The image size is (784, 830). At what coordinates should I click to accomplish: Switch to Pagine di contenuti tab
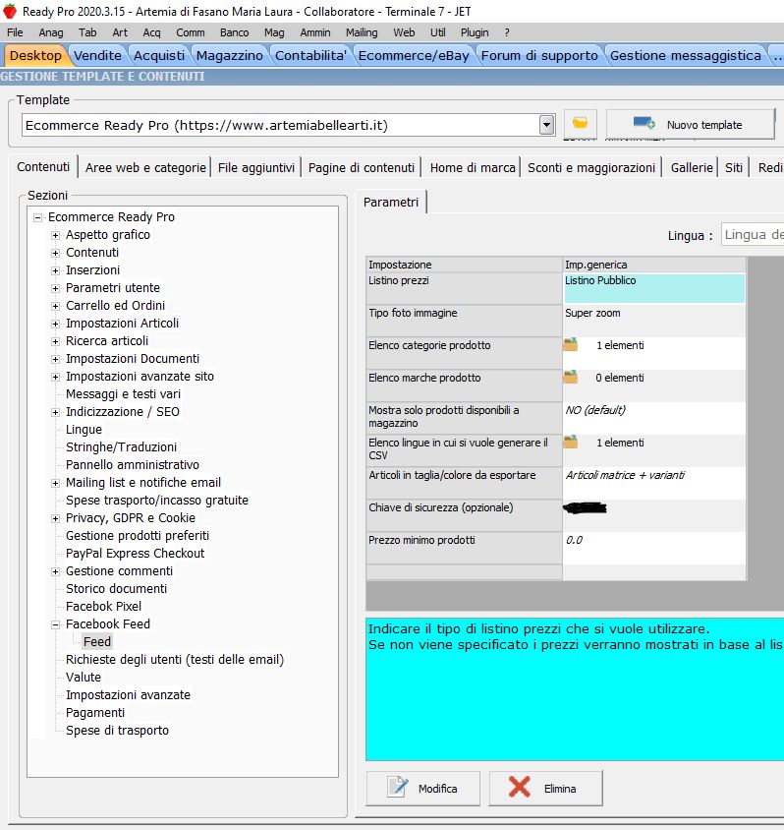(x=362, y=168)
